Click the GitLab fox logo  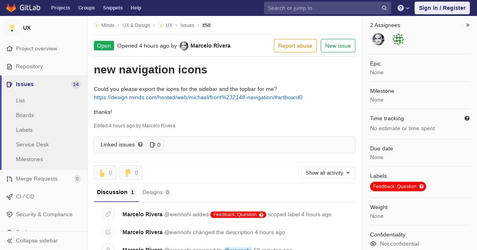[11, 8]
